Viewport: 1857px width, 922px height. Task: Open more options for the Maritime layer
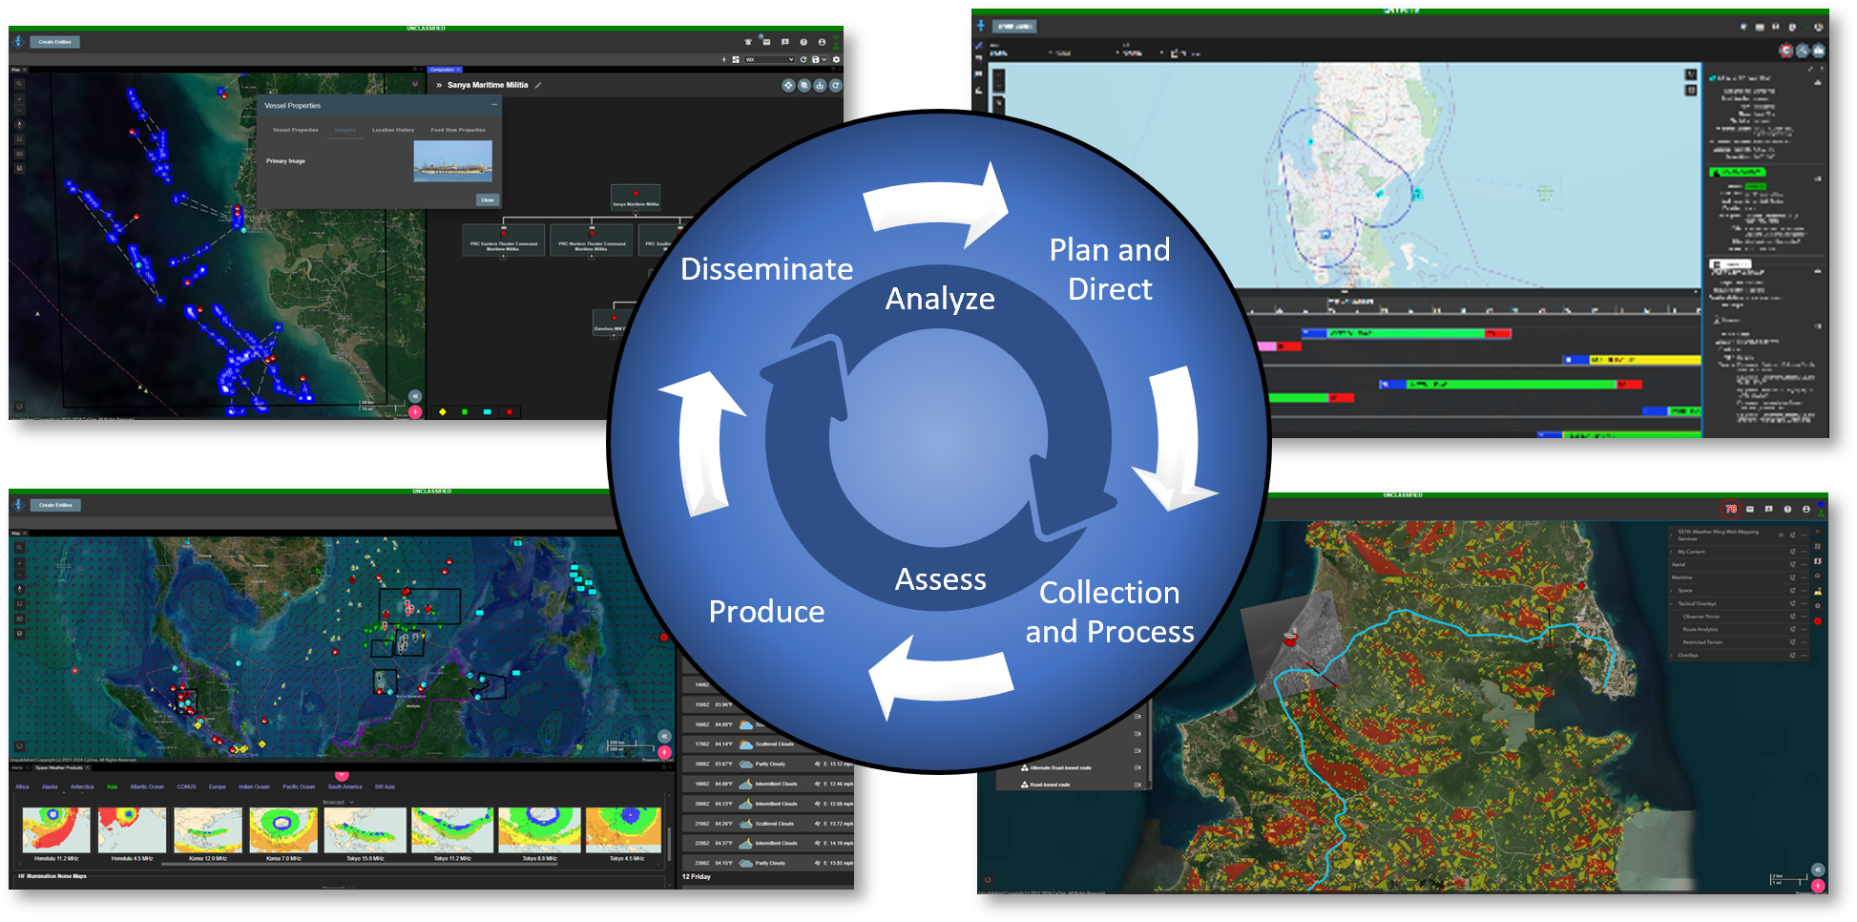point(1804,577)
